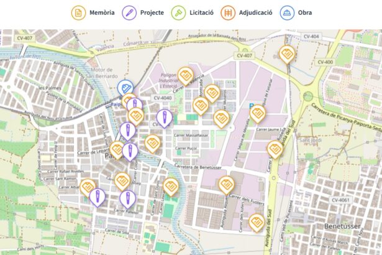Select the Adjudicació filter label

coord(255,12)
